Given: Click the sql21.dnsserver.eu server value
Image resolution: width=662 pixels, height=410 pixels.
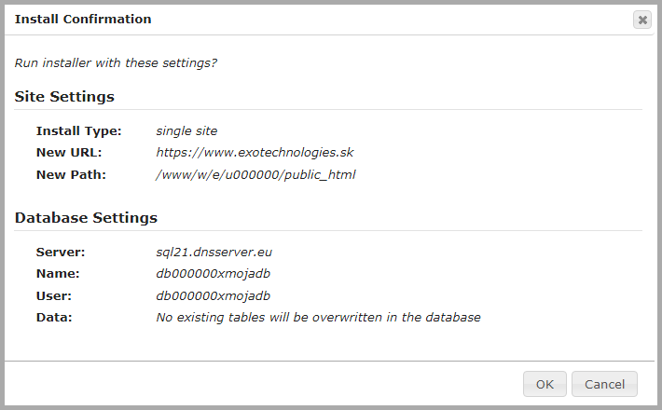Looking at the screenshot, I should 214,252.
